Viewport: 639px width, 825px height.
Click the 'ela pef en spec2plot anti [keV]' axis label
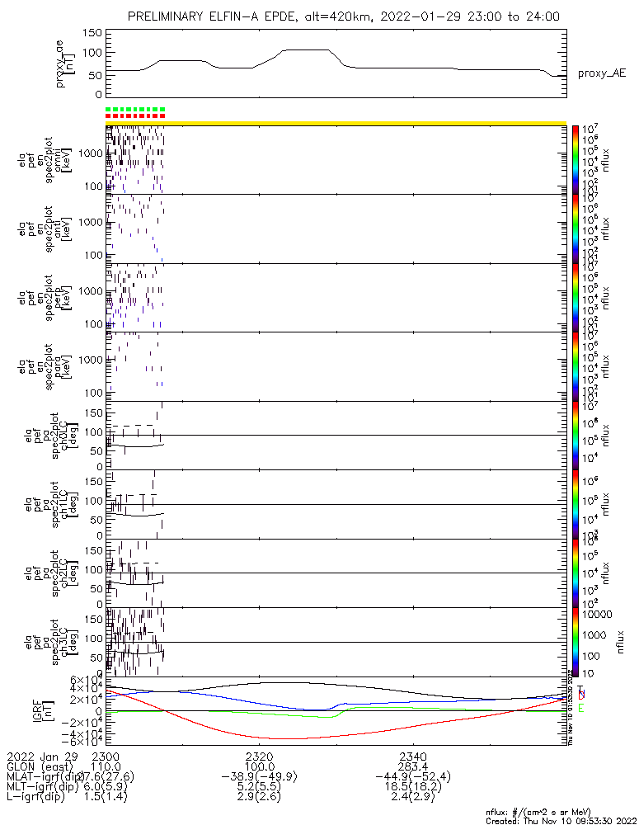pyautogui.click(x=45, y=229)
